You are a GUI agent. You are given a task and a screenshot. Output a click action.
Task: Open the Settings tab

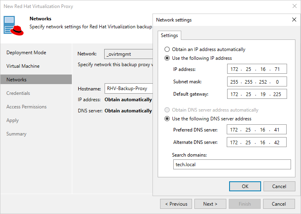169,35
